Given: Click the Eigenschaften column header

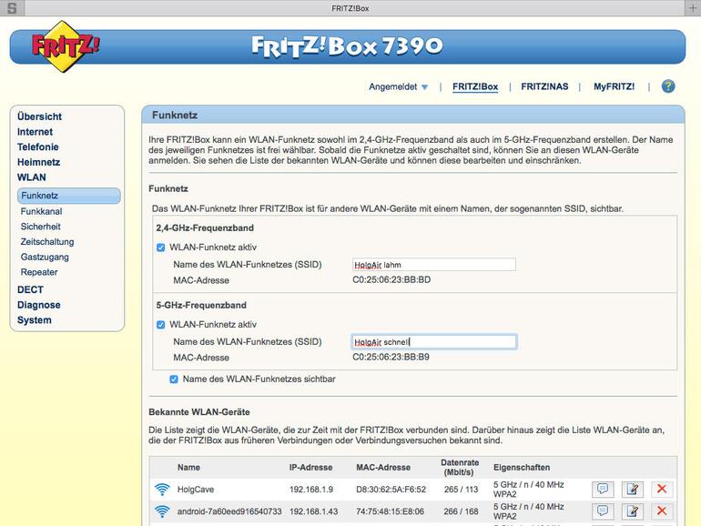Looking at the screenshot, I should coord(522,468).
